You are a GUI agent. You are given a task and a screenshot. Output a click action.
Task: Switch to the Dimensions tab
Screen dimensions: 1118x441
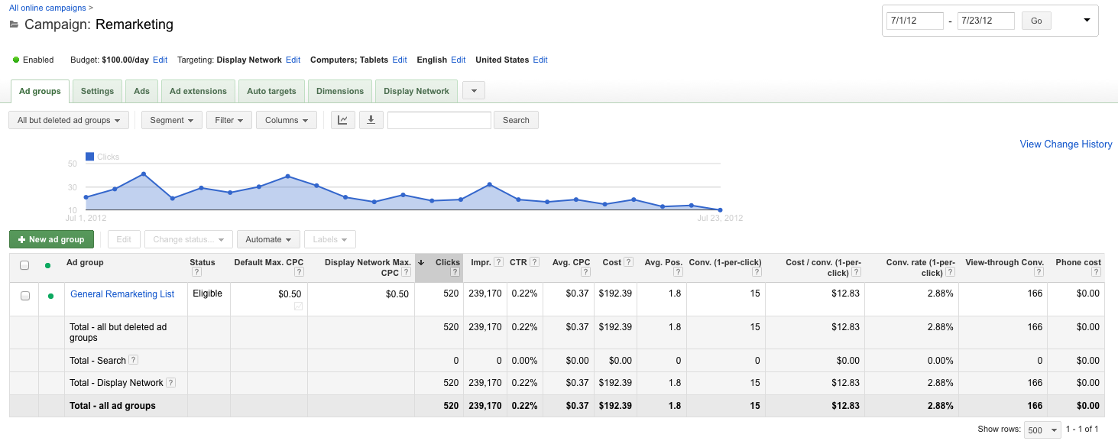tap(340, 91)
